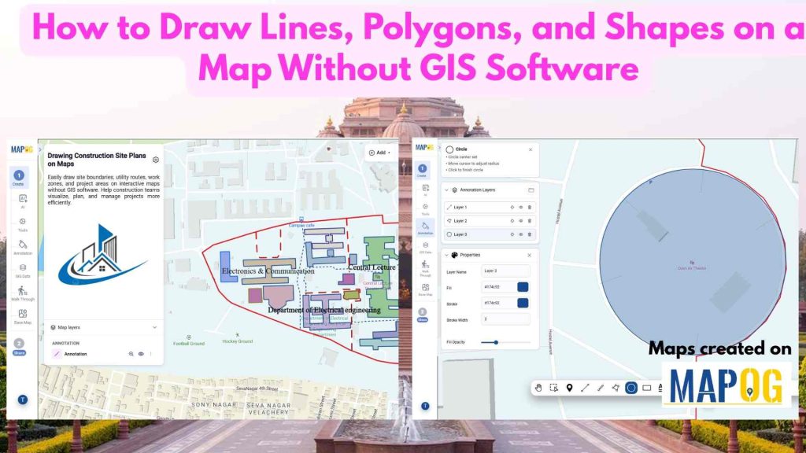Toggle Layer 2 visibility eye
The height and width of the screenshot is (453, 806).
[521, 221]
